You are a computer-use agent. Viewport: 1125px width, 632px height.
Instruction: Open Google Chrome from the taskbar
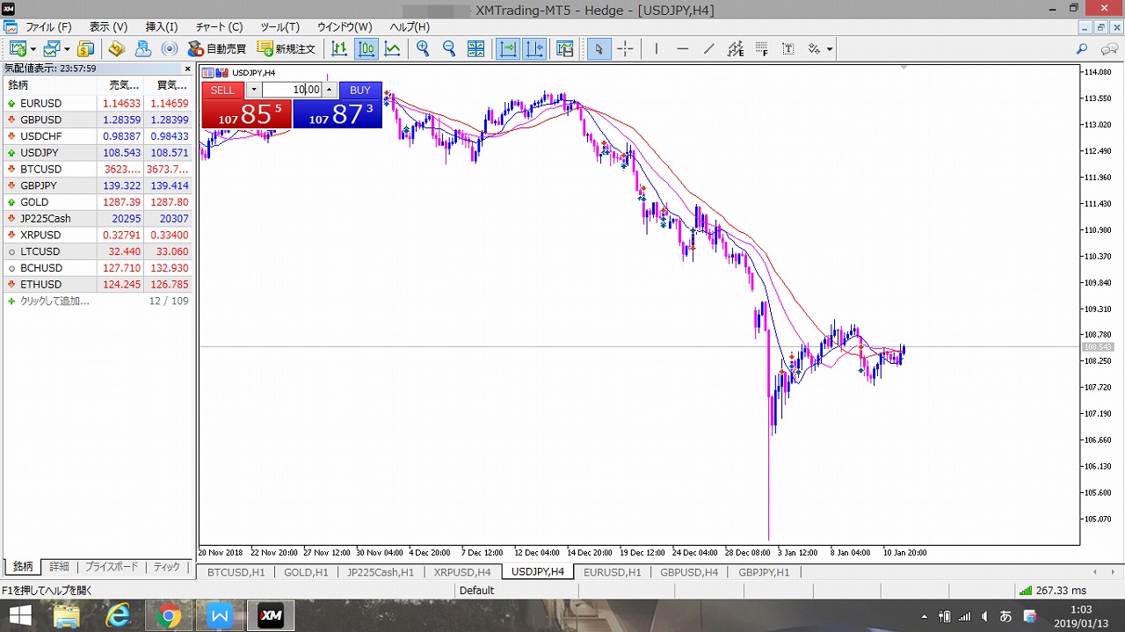tap(168, 616)
